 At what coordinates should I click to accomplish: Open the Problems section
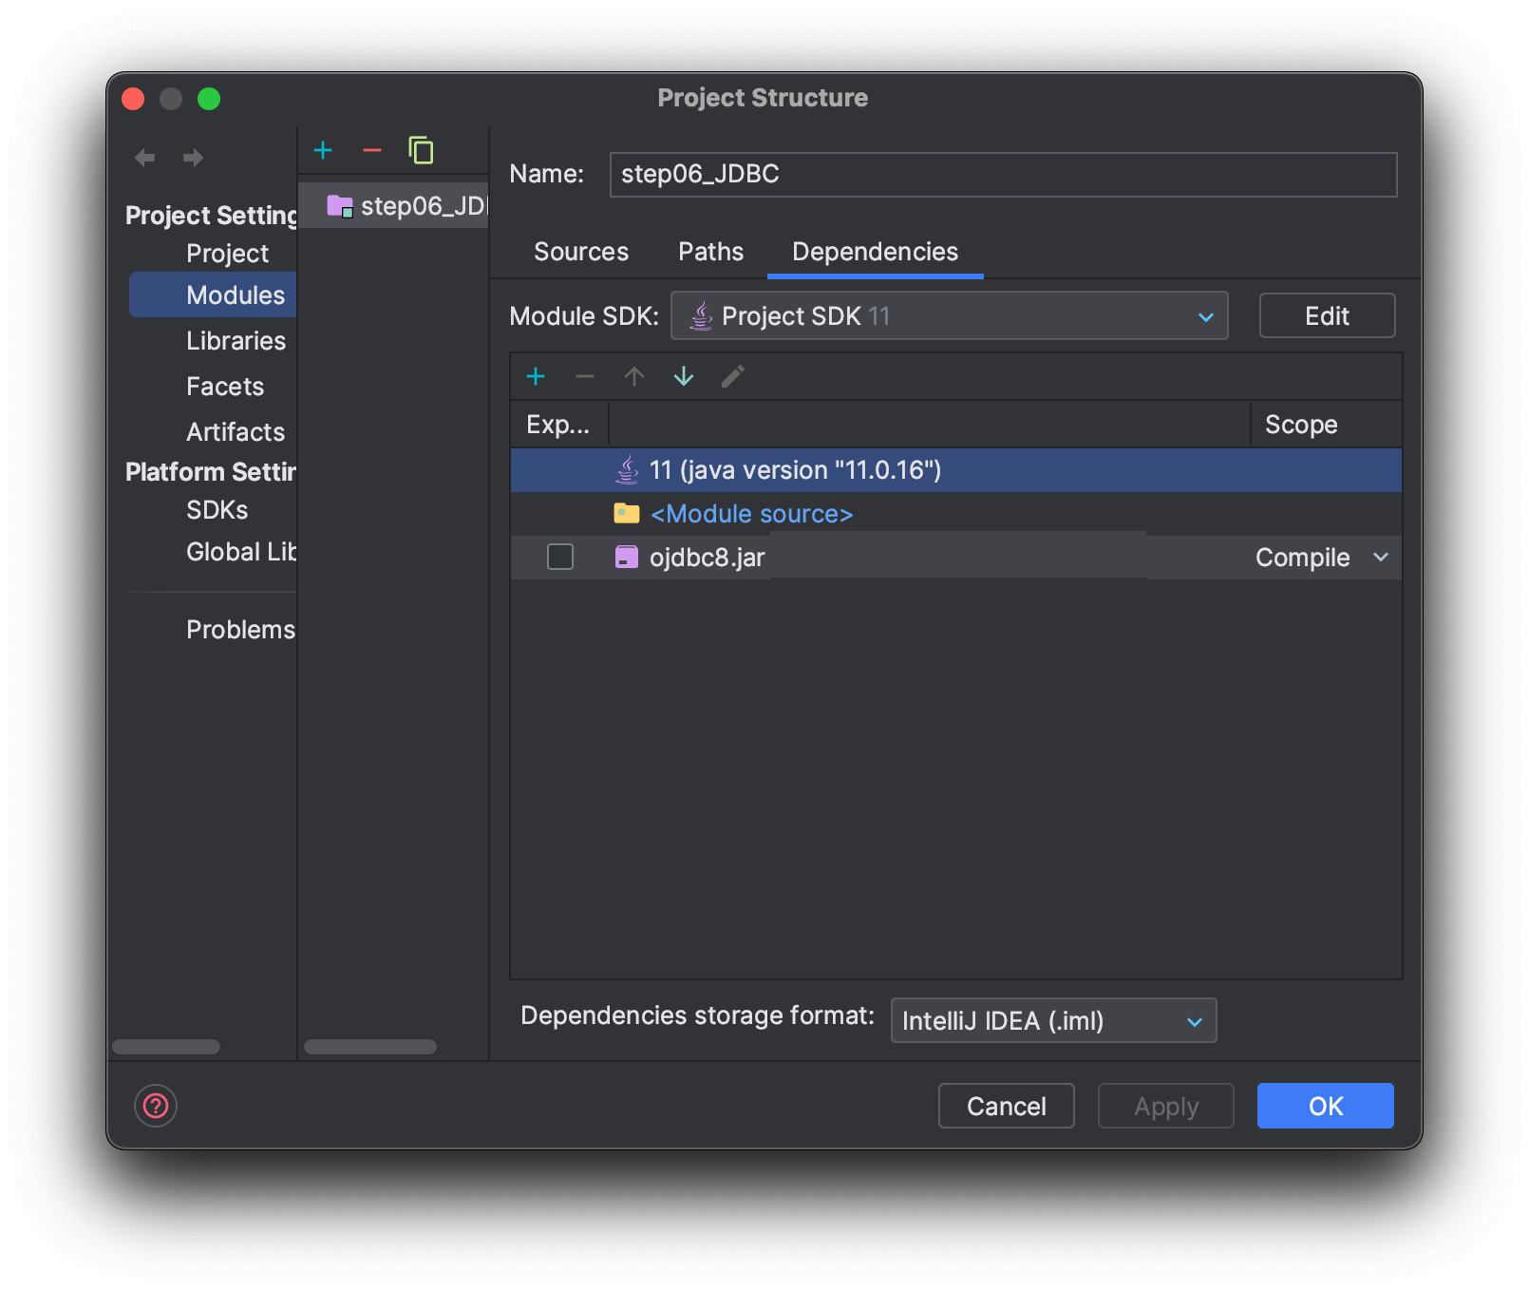click(x=241, y=630)
